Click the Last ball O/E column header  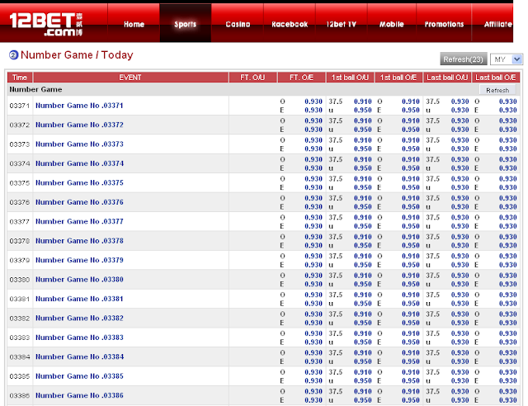click(x=496, y=78)
